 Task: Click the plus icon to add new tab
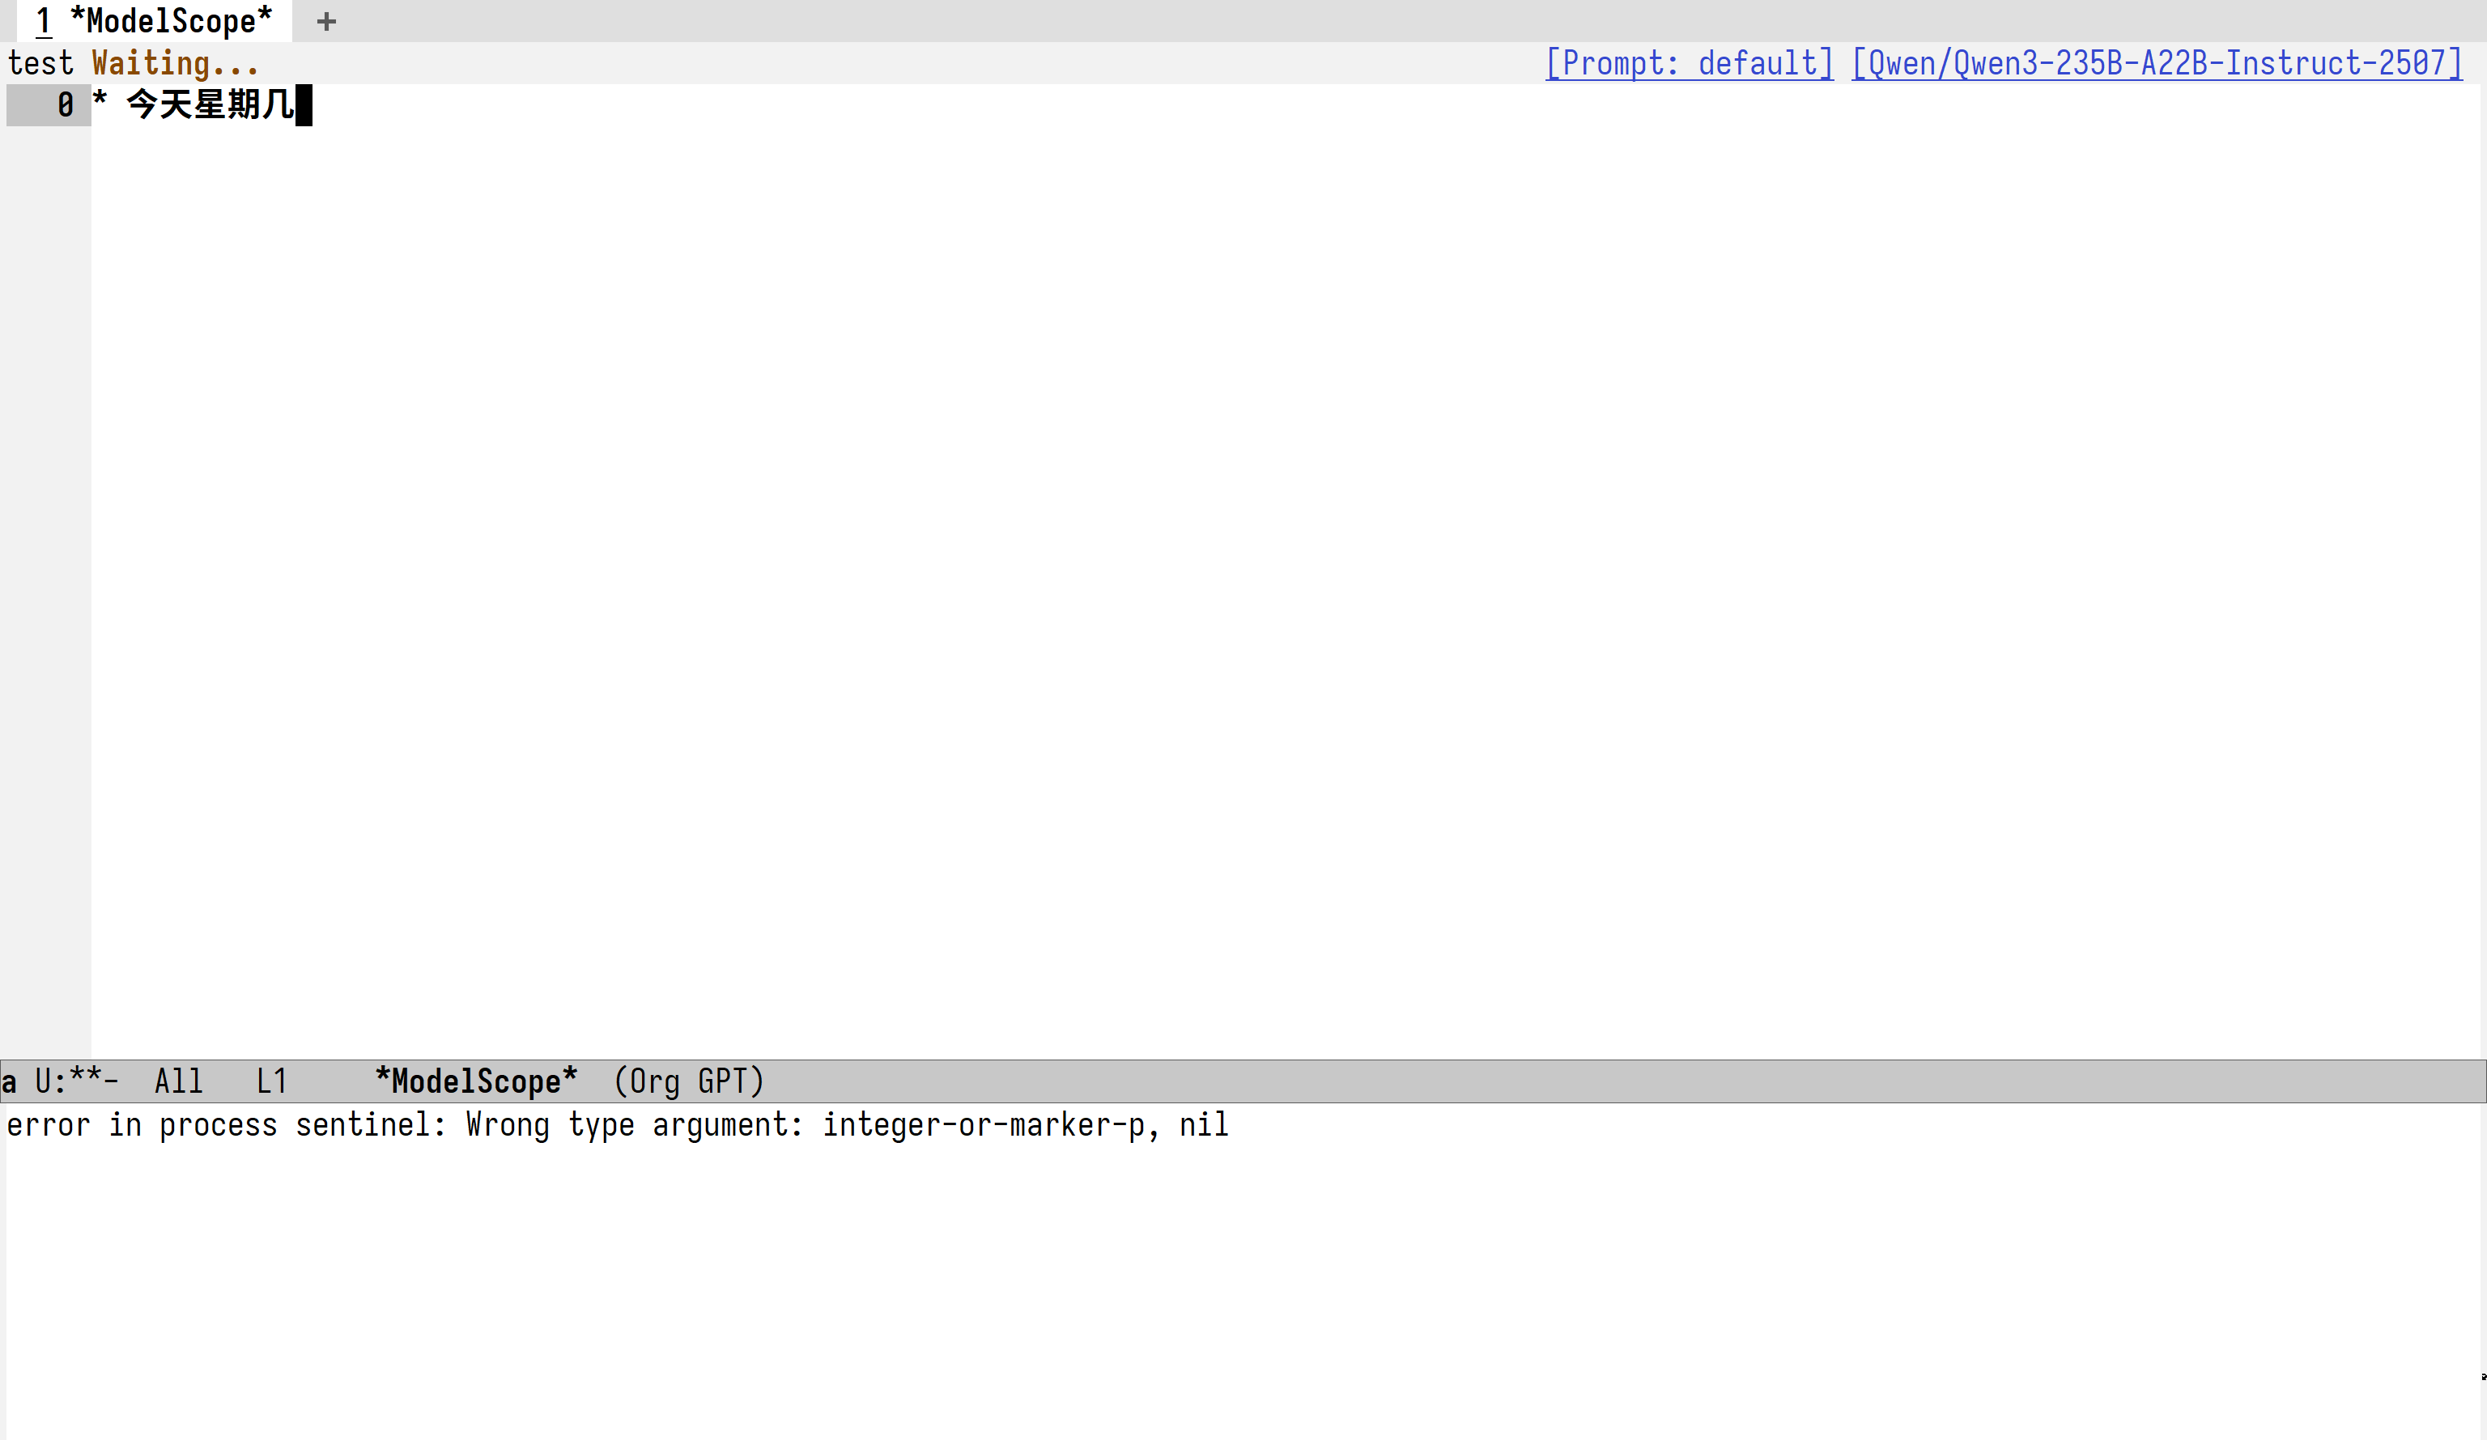pyautogui.click(x=327, y=21)
